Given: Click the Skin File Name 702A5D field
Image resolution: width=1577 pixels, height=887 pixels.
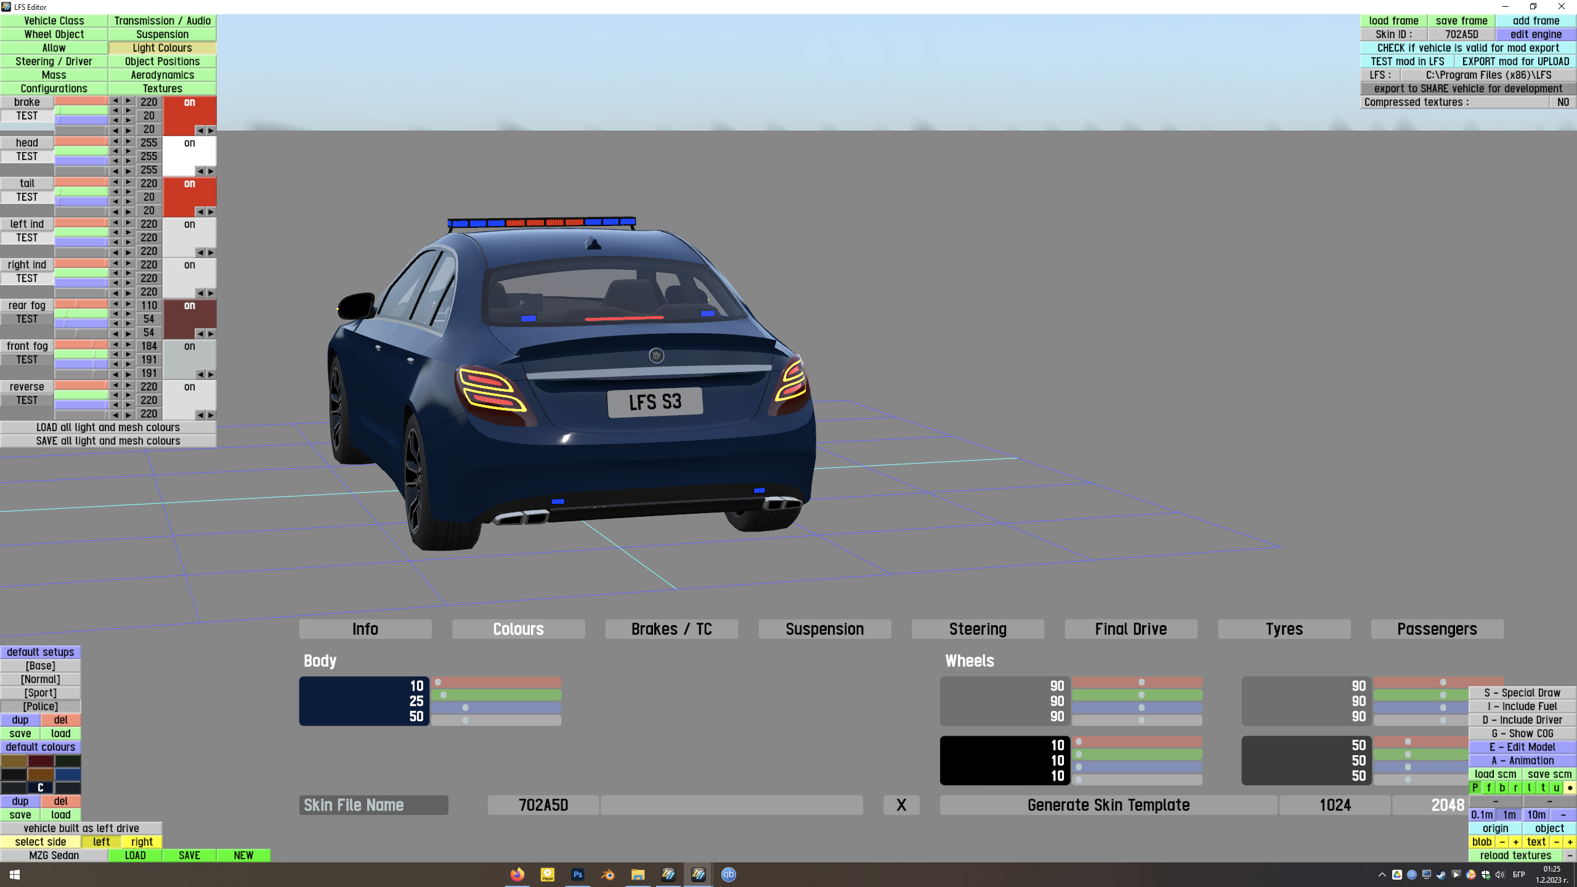Looking at the screenshot, I should (x=543, y=805).
